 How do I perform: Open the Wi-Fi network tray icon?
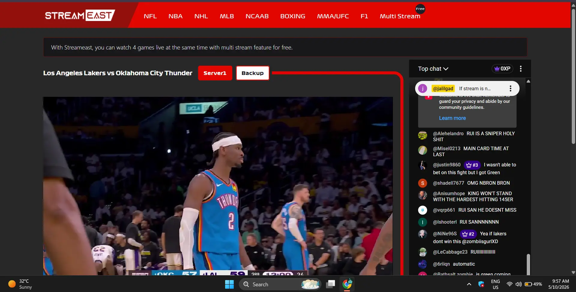pyautogui.click(x=509, y=284)
